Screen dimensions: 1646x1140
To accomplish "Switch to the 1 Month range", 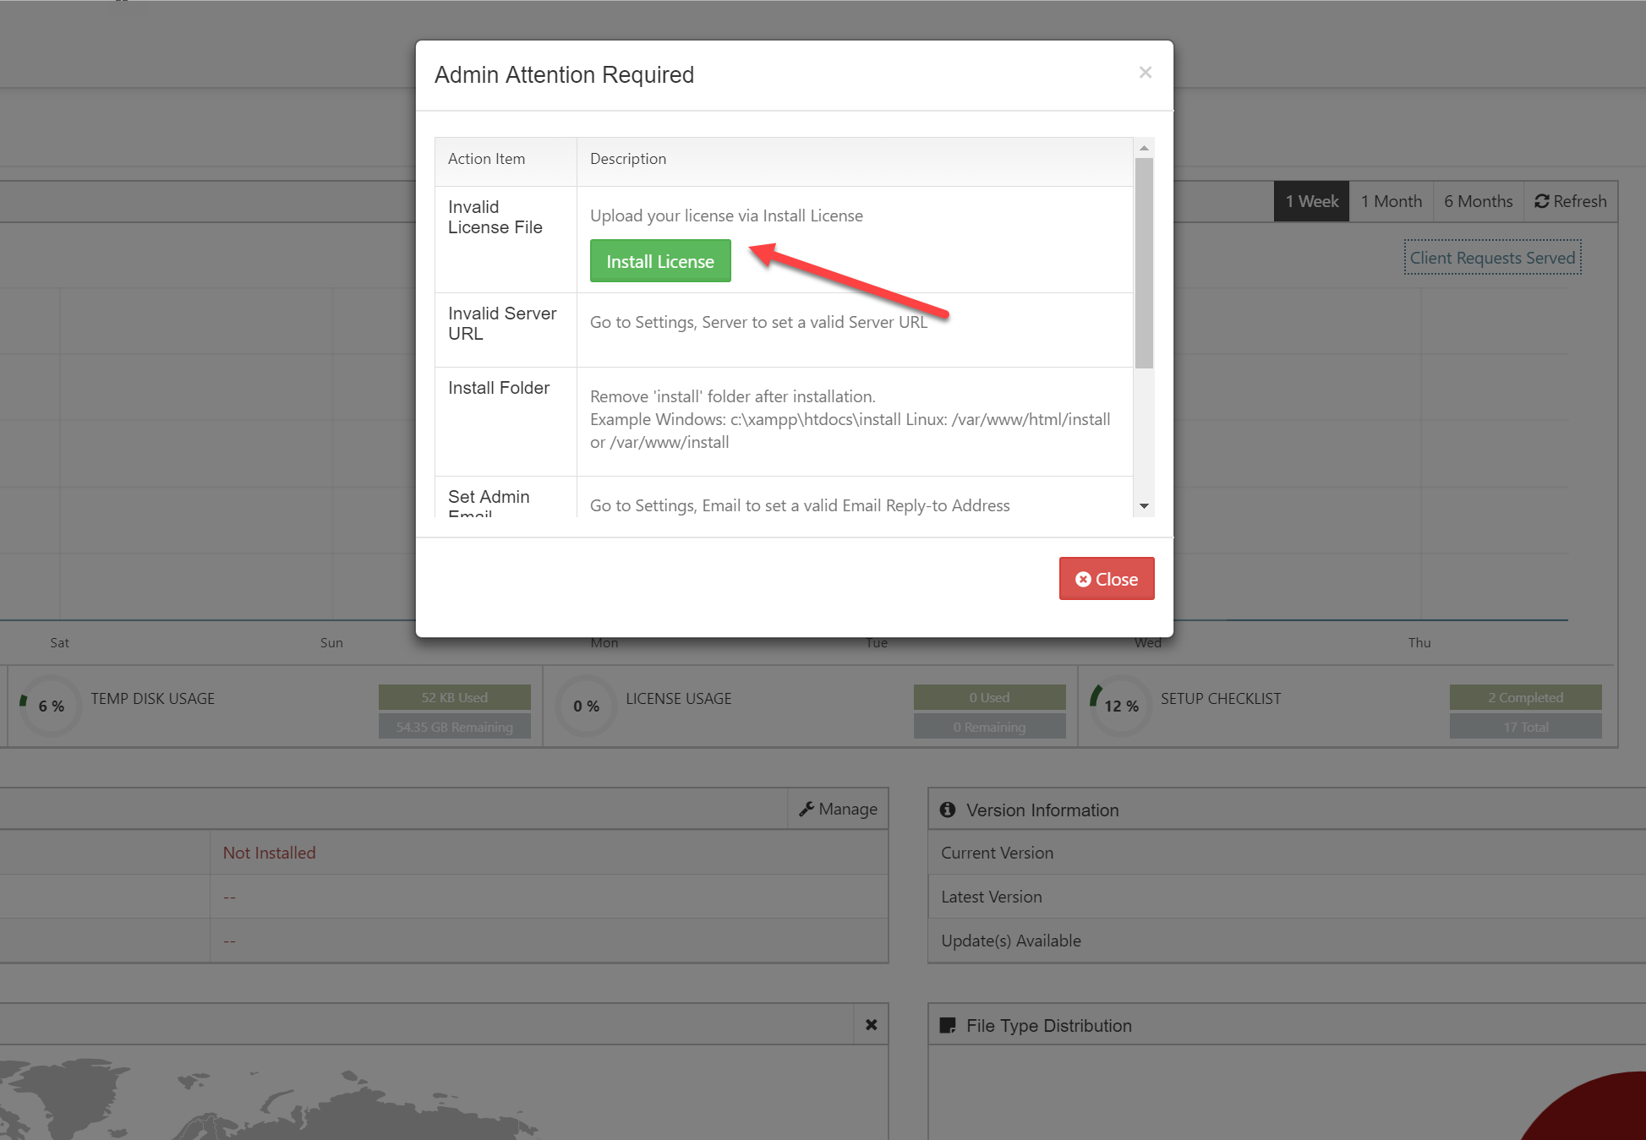I will (x=1391, y=201).
